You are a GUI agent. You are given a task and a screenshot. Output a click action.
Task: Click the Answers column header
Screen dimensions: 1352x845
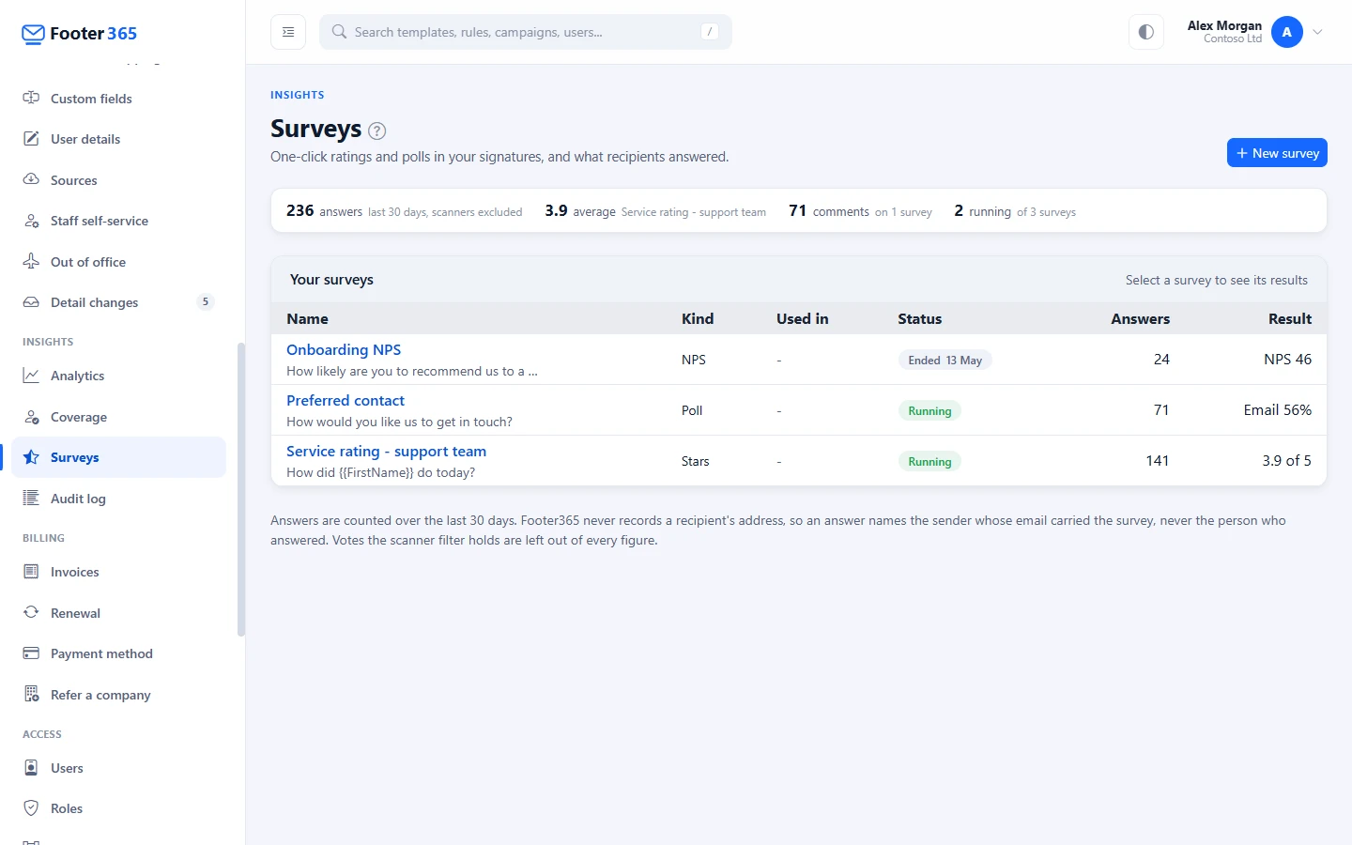coord(1140,319)
